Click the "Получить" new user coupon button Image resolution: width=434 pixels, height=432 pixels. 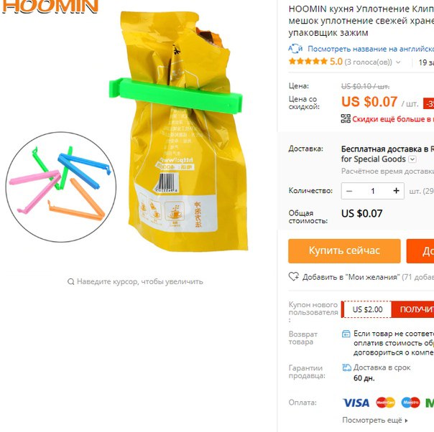(x=412, y=309)
